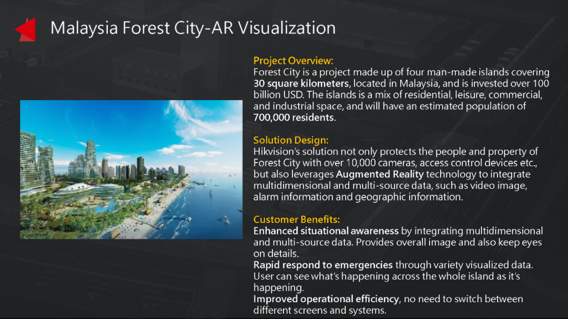Click the bold text '30 square kilometers'

(301, 83)
